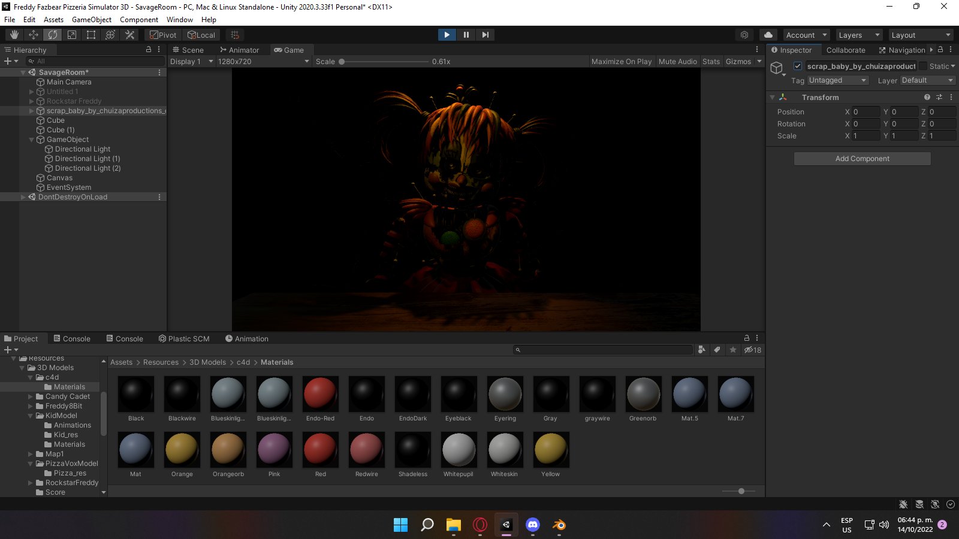
Task: Click the Step frame button
Action: tap(485, 35)
